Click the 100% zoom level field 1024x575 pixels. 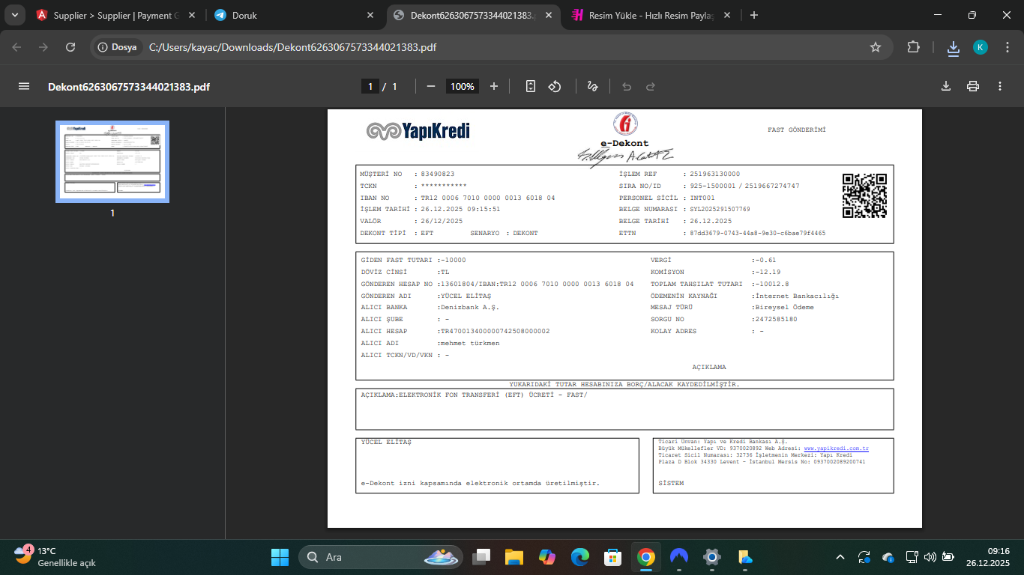click(463, 87)
